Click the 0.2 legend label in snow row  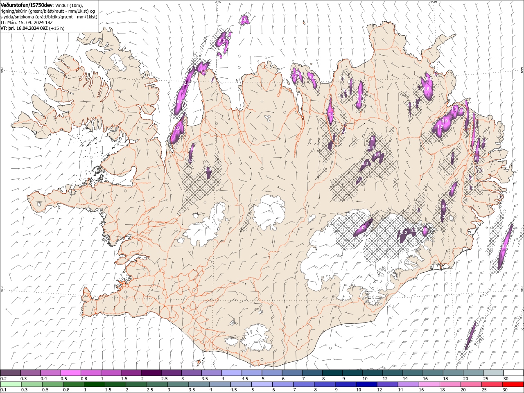click(x=4, y=379)
